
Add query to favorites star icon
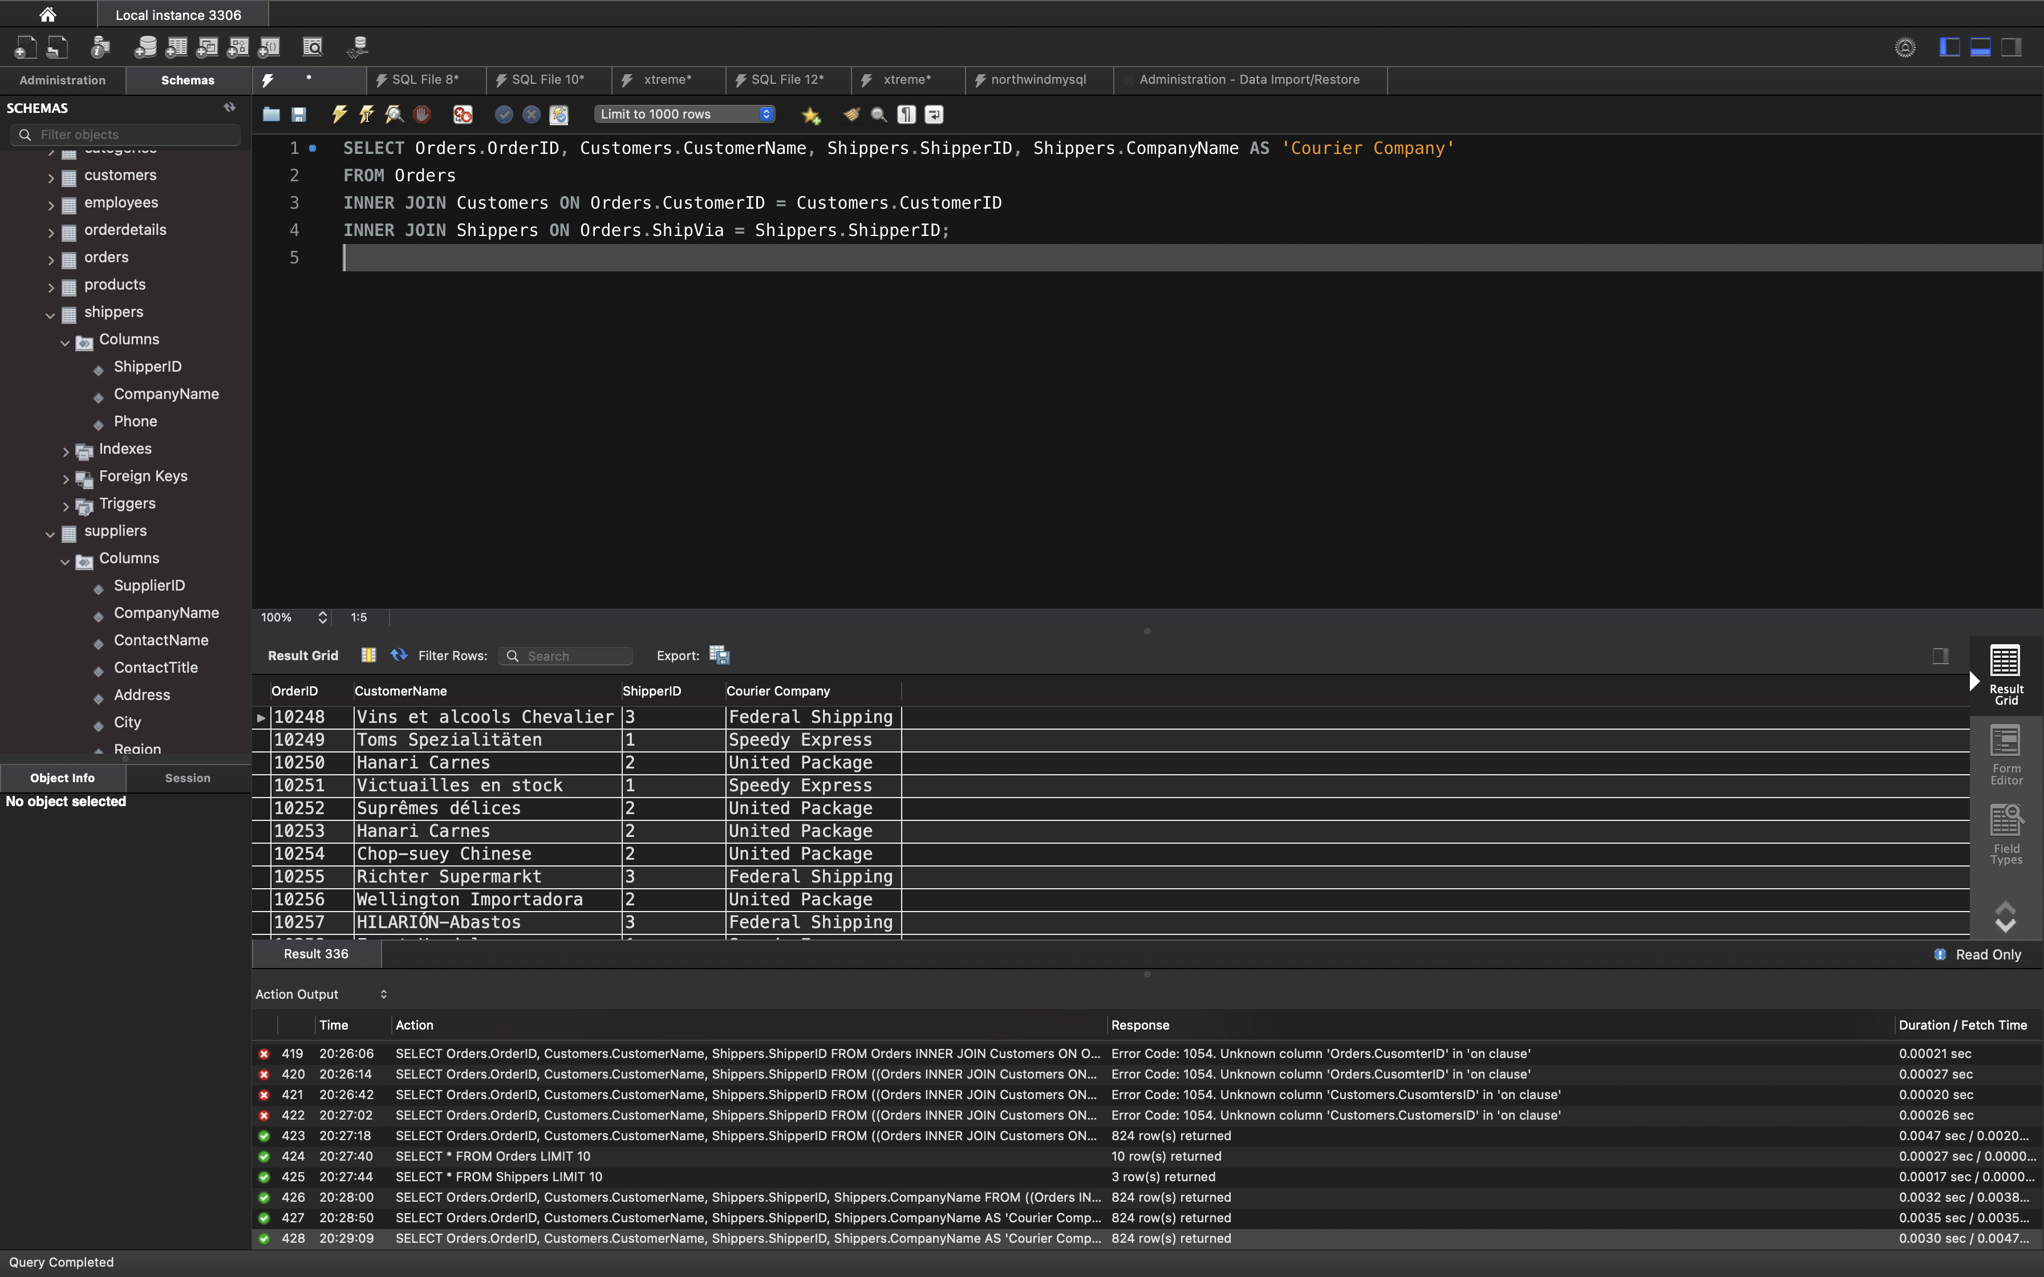[811, 115]
